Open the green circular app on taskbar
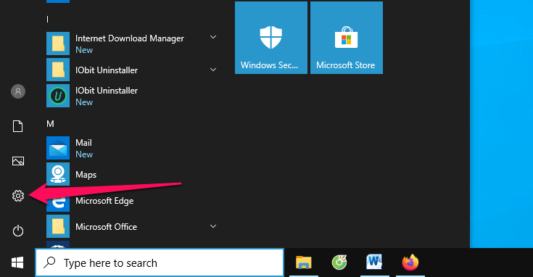 [339, 262]
